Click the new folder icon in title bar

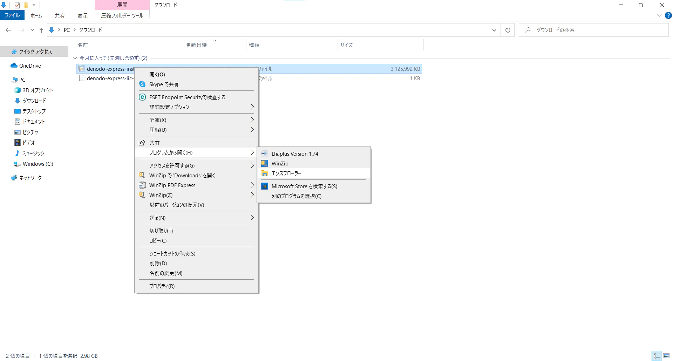coord(26,5)
